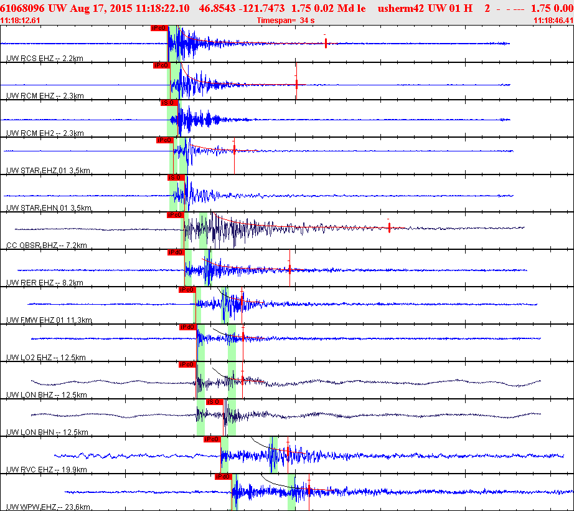Click the iPc0 pick flag on STAR EHZ trace
The height and width of the screenshot is (511, 574).
tap(165, 140)
